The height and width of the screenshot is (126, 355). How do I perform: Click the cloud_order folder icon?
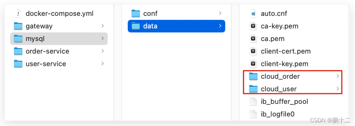click(x=253, y=76)
